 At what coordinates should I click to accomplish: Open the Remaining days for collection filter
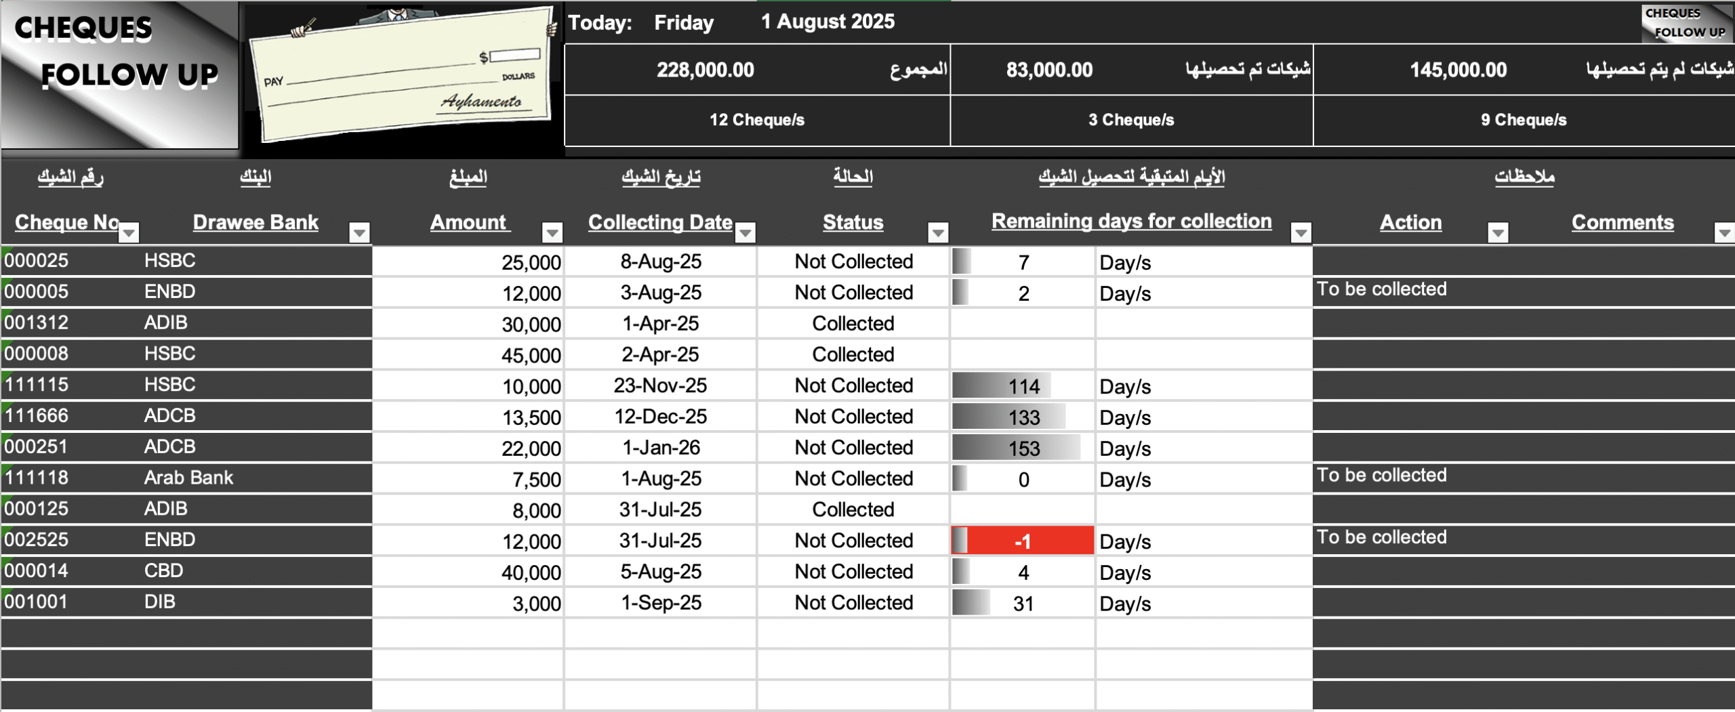[1301, 232]
